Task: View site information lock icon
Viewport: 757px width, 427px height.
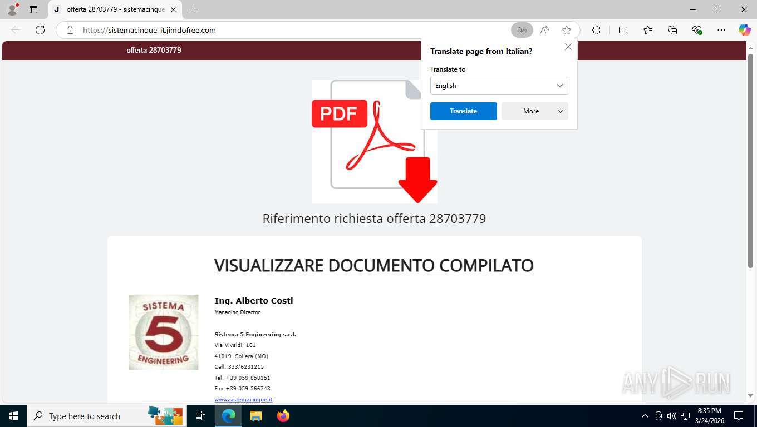Action: point(70,30)
